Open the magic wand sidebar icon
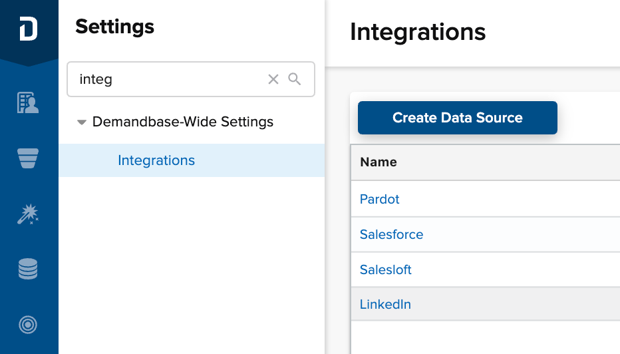The width and height of the screenshot is (620, 354). click(28, 214)
